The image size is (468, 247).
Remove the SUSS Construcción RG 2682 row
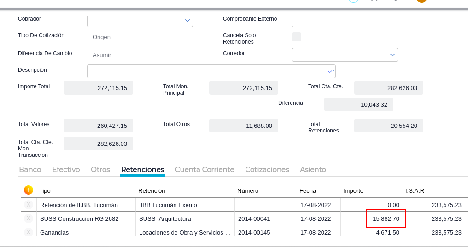pyautogui.click(x=29, y=218)
